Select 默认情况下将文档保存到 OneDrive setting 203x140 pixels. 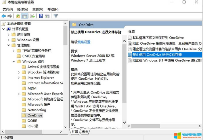click(158, 38)
